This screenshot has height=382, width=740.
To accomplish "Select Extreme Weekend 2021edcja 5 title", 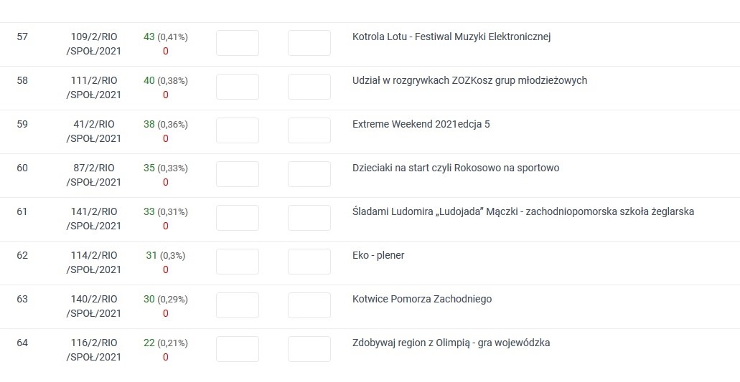I will (421, 124).
